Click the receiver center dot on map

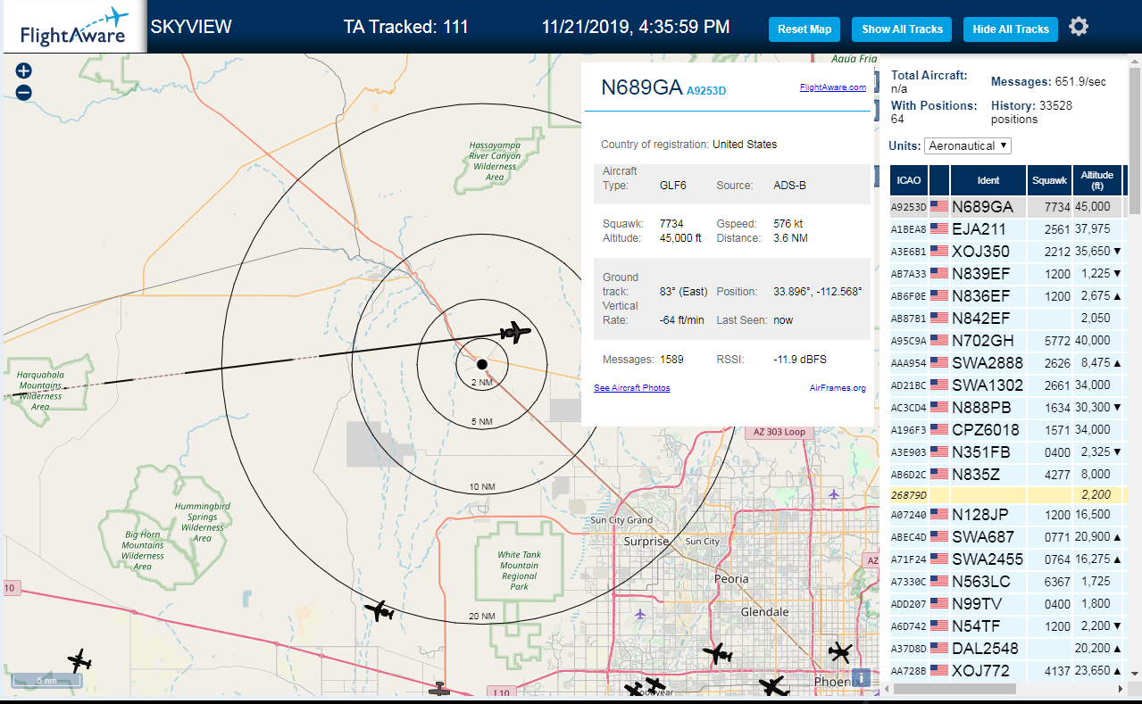click(x=481, y=364)
